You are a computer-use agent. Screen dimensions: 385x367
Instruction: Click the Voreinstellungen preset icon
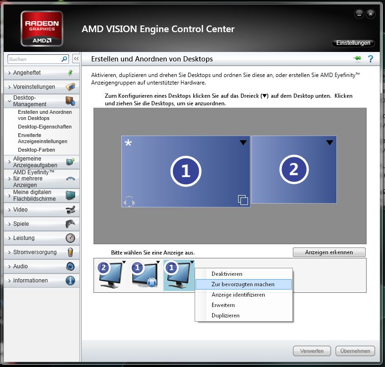pyautogui.click(x=70, y=87)
